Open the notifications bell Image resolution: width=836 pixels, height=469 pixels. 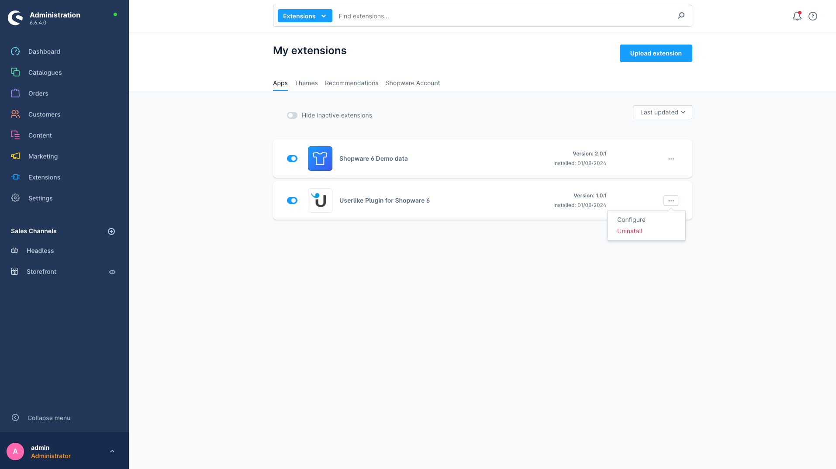point(797,16)
